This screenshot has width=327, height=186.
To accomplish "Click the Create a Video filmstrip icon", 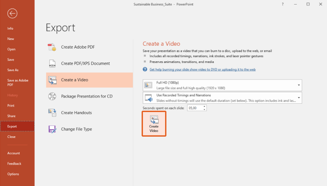I will (x=52, y=80).
